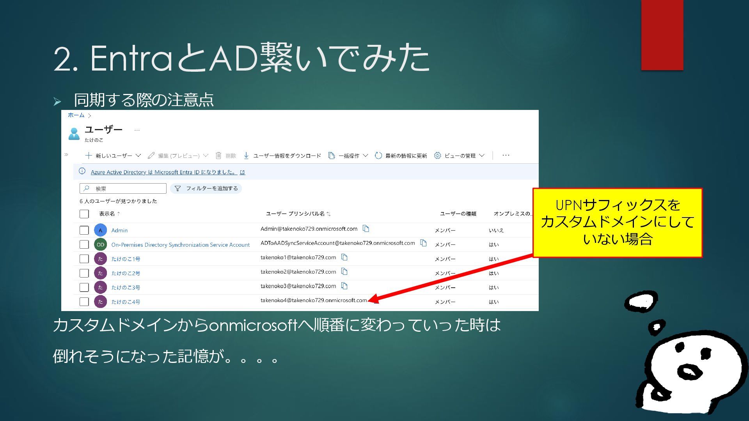
Task: Click the copy icon next to Admin UPN
Action: (x=366, y=228)
